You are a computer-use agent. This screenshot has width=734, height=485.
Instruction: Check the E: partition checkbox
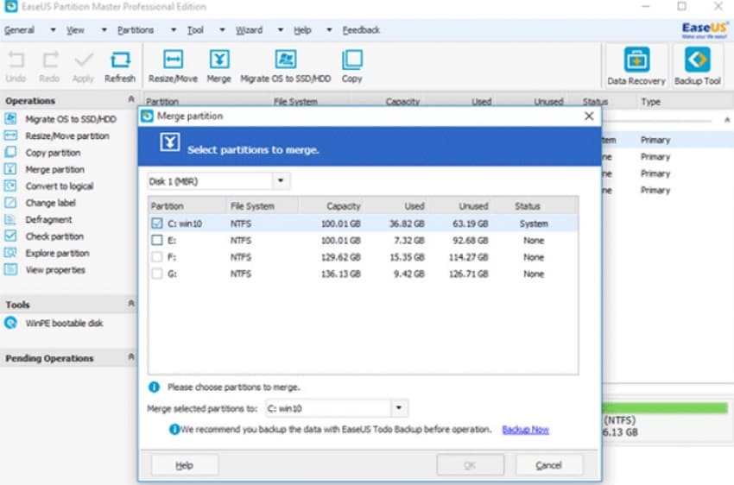point(157,241)
